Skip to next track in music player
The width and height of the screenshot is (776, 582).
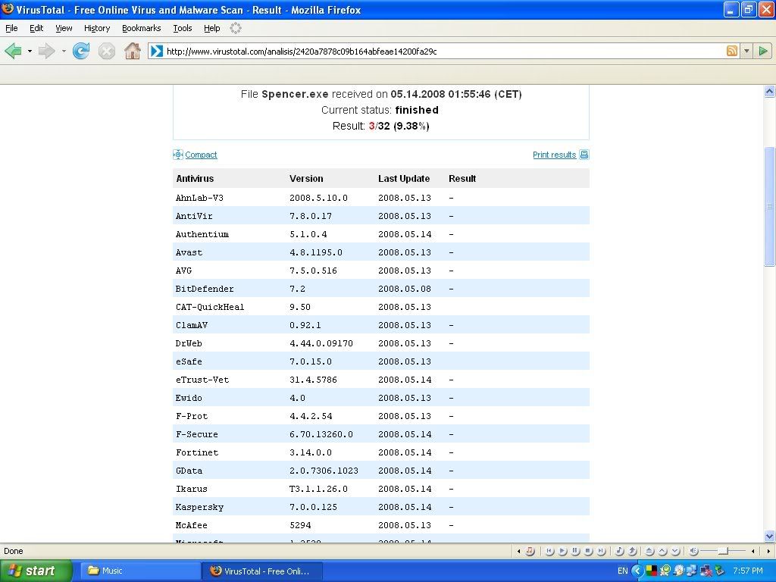point(601,551)
